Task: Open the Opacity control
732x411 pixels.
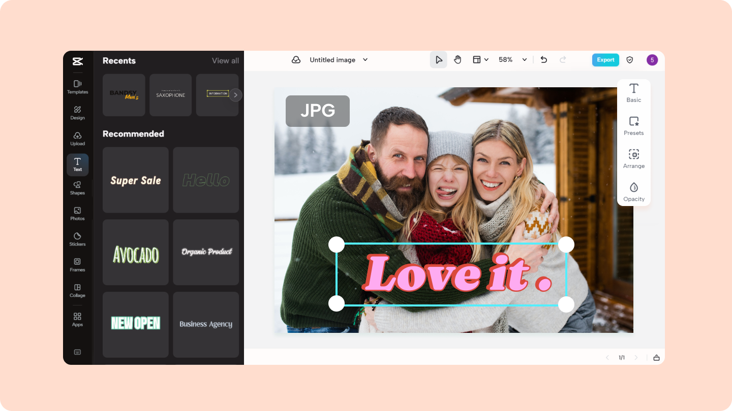Action: coord(634,192)
